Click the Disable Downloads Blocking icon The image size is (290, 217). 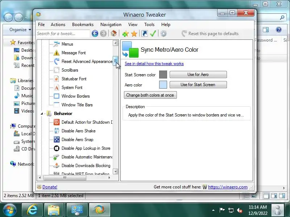(x=57, y=166)
